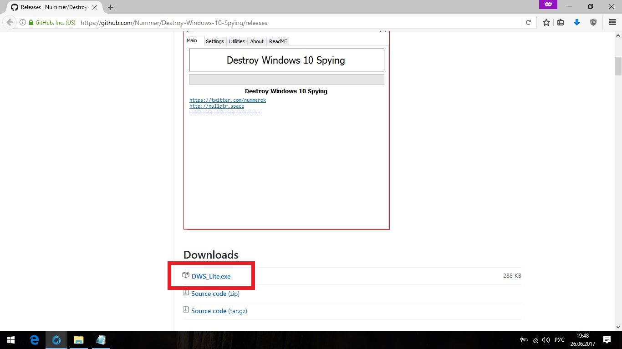This screenshot has width=622, height=349.
Task: Open the Windows Start menu
Action: tap(10, 340)
